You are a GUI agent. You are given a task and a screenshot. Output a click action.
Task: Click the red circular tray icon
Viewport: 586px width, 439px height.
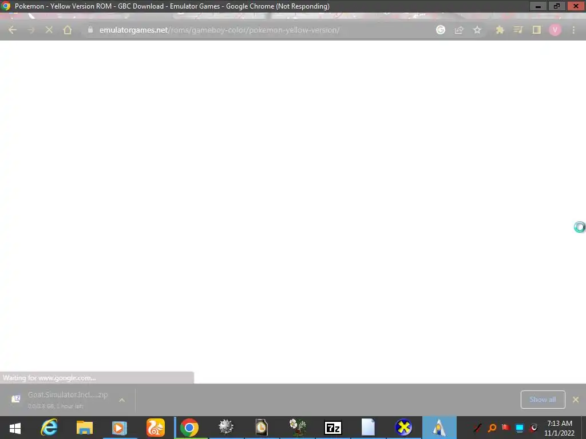(534, 428)
